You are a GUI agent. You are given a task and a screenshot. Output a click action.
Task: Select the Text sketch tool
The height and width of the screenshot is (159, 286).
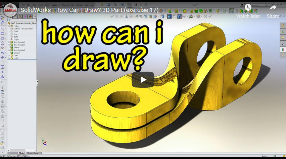coord(2,77)
